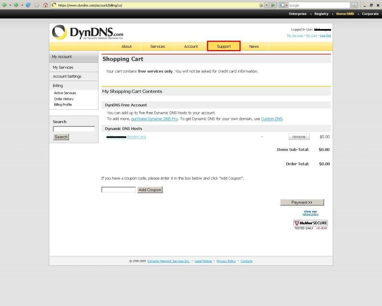Click the Enterprise link in top bar
This screenshot has width=382, height=306.
click(298, 14)
